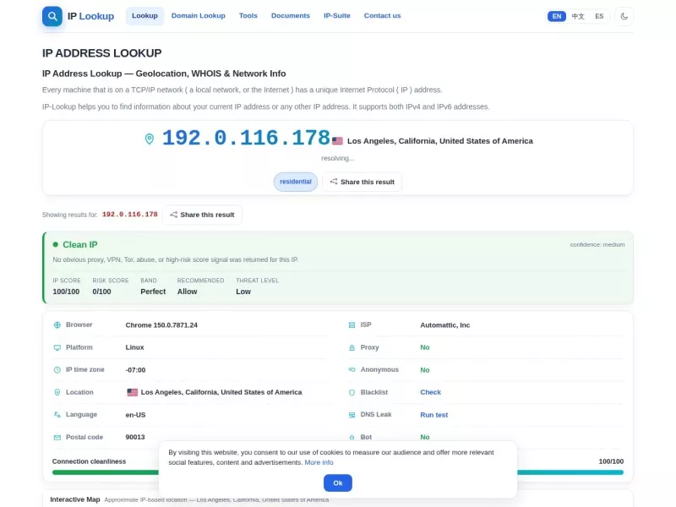Click the Linux platform value
Image resolution: width=676 pixels, height=507 pixels.
click(x=134, y=347)
